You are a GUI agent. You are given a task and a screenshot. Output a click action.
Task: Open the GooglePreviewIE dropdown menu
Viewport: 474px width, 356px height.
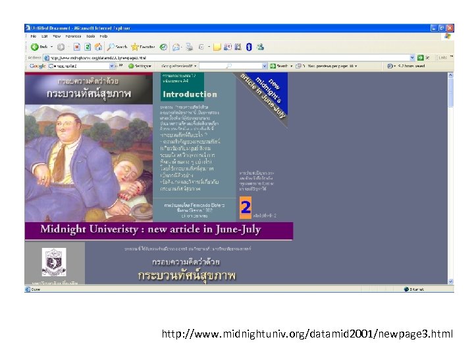coord(179,66)
